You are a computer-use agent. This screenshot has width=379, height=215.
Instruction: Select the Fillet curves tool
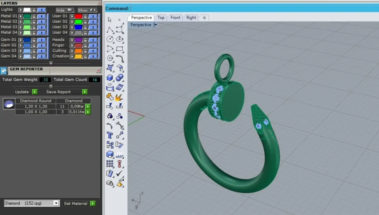pyautogui.click(x=119, y=58)
